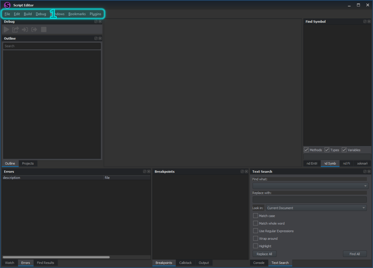Undock the Breakpoints panel via float icon
Viewport: 373px width, 268px height.
click(242, 171)
